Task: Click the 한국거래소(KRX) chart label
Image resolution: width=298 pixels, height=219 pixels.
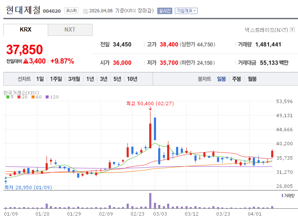Action: point(21,93)
